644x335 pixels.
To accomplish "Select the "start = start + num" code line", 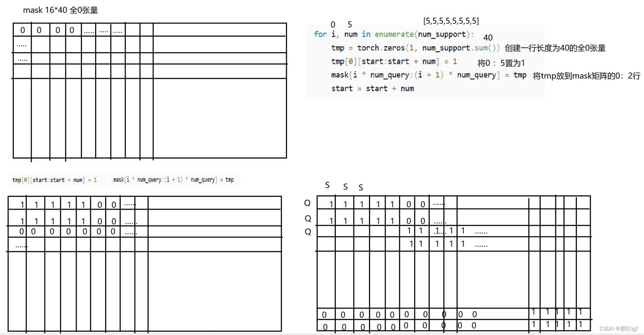I will pyautogui.click(x=373, y=89).
